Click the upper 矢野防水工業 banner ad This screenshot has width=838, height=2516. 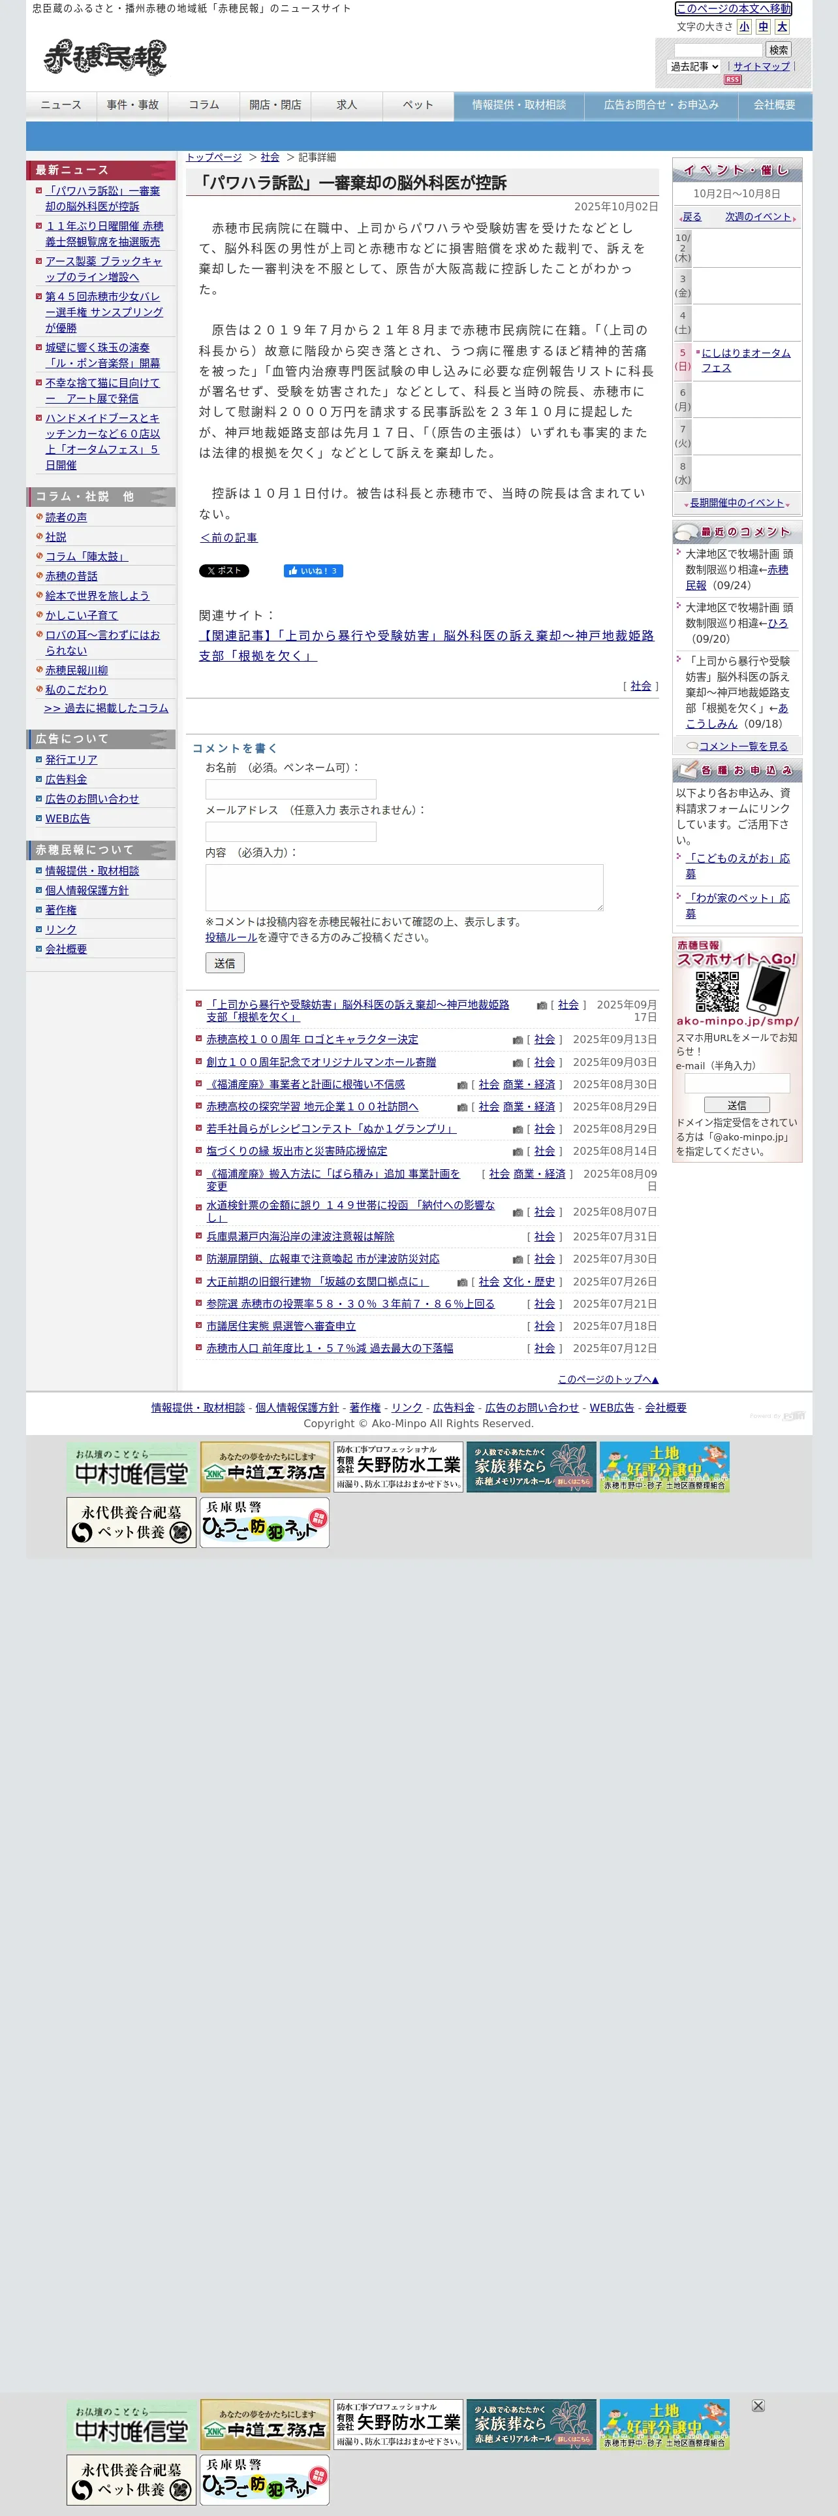pyautogui.click(x=398, y=1467)
